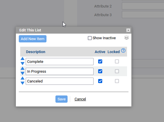Move Canceled item up
This screenshot has height=122, width=164.
point(23,78)
